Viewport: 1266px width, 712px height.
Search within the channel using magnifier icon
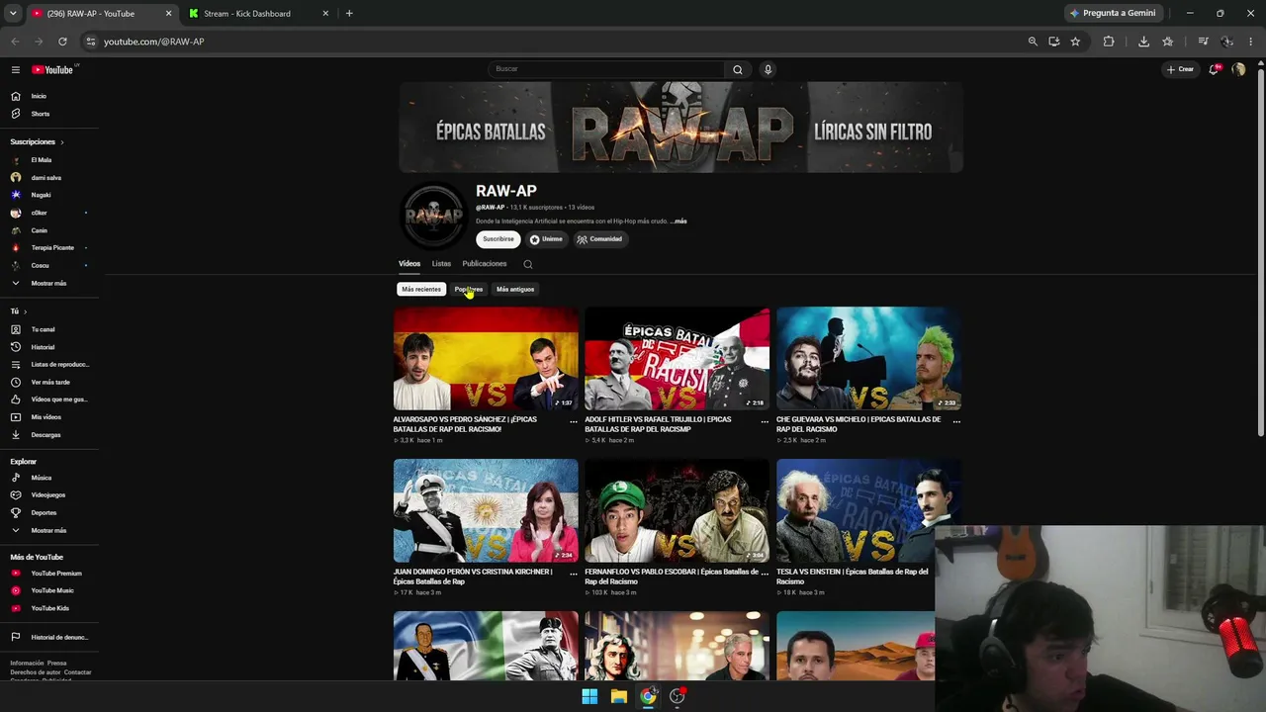pos(527,264)
